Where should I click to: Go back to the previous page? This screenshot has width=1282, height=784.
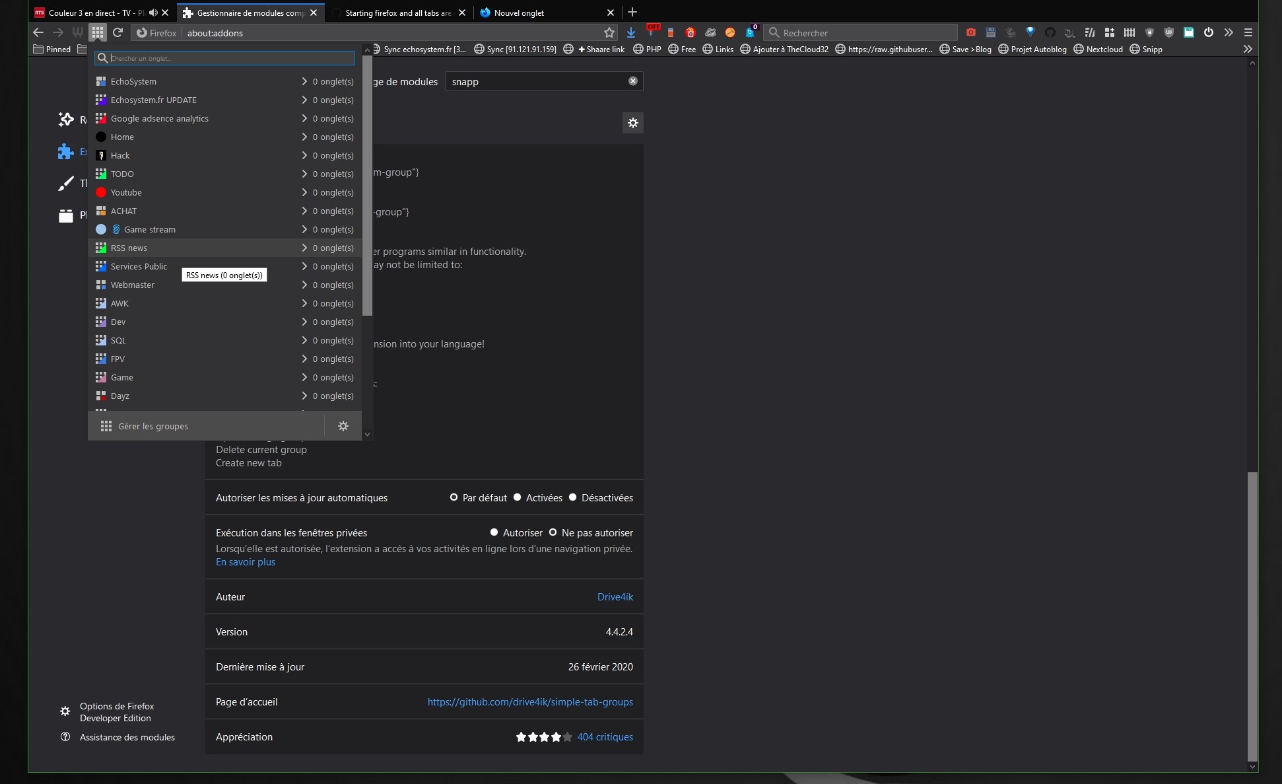(38, 32)
